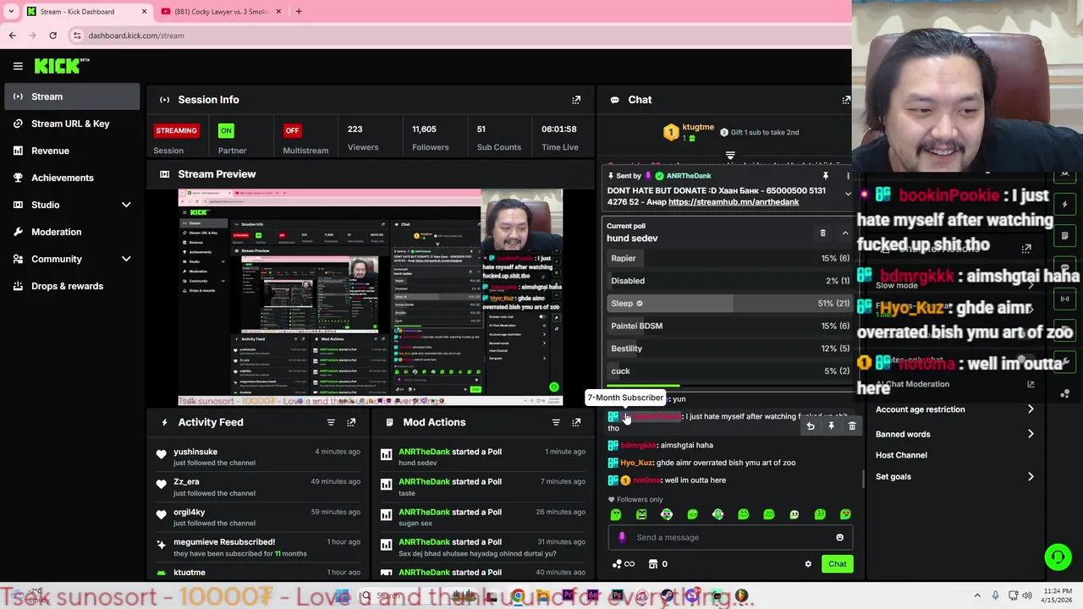
Task: Open the Activity Feed filter options
Action: tap(331, 422)
